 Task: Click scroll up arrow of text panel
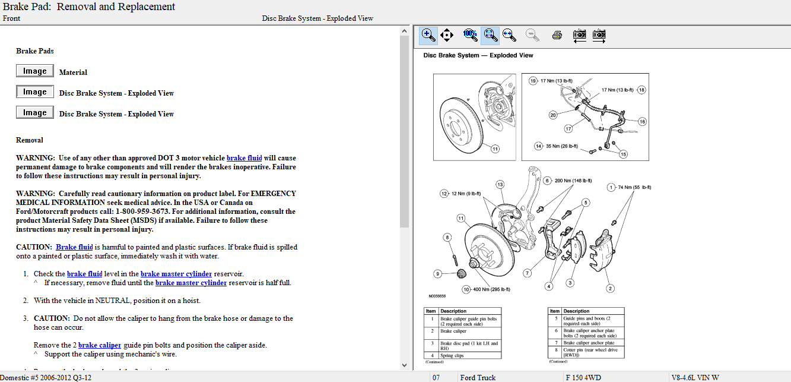(405, 31)
